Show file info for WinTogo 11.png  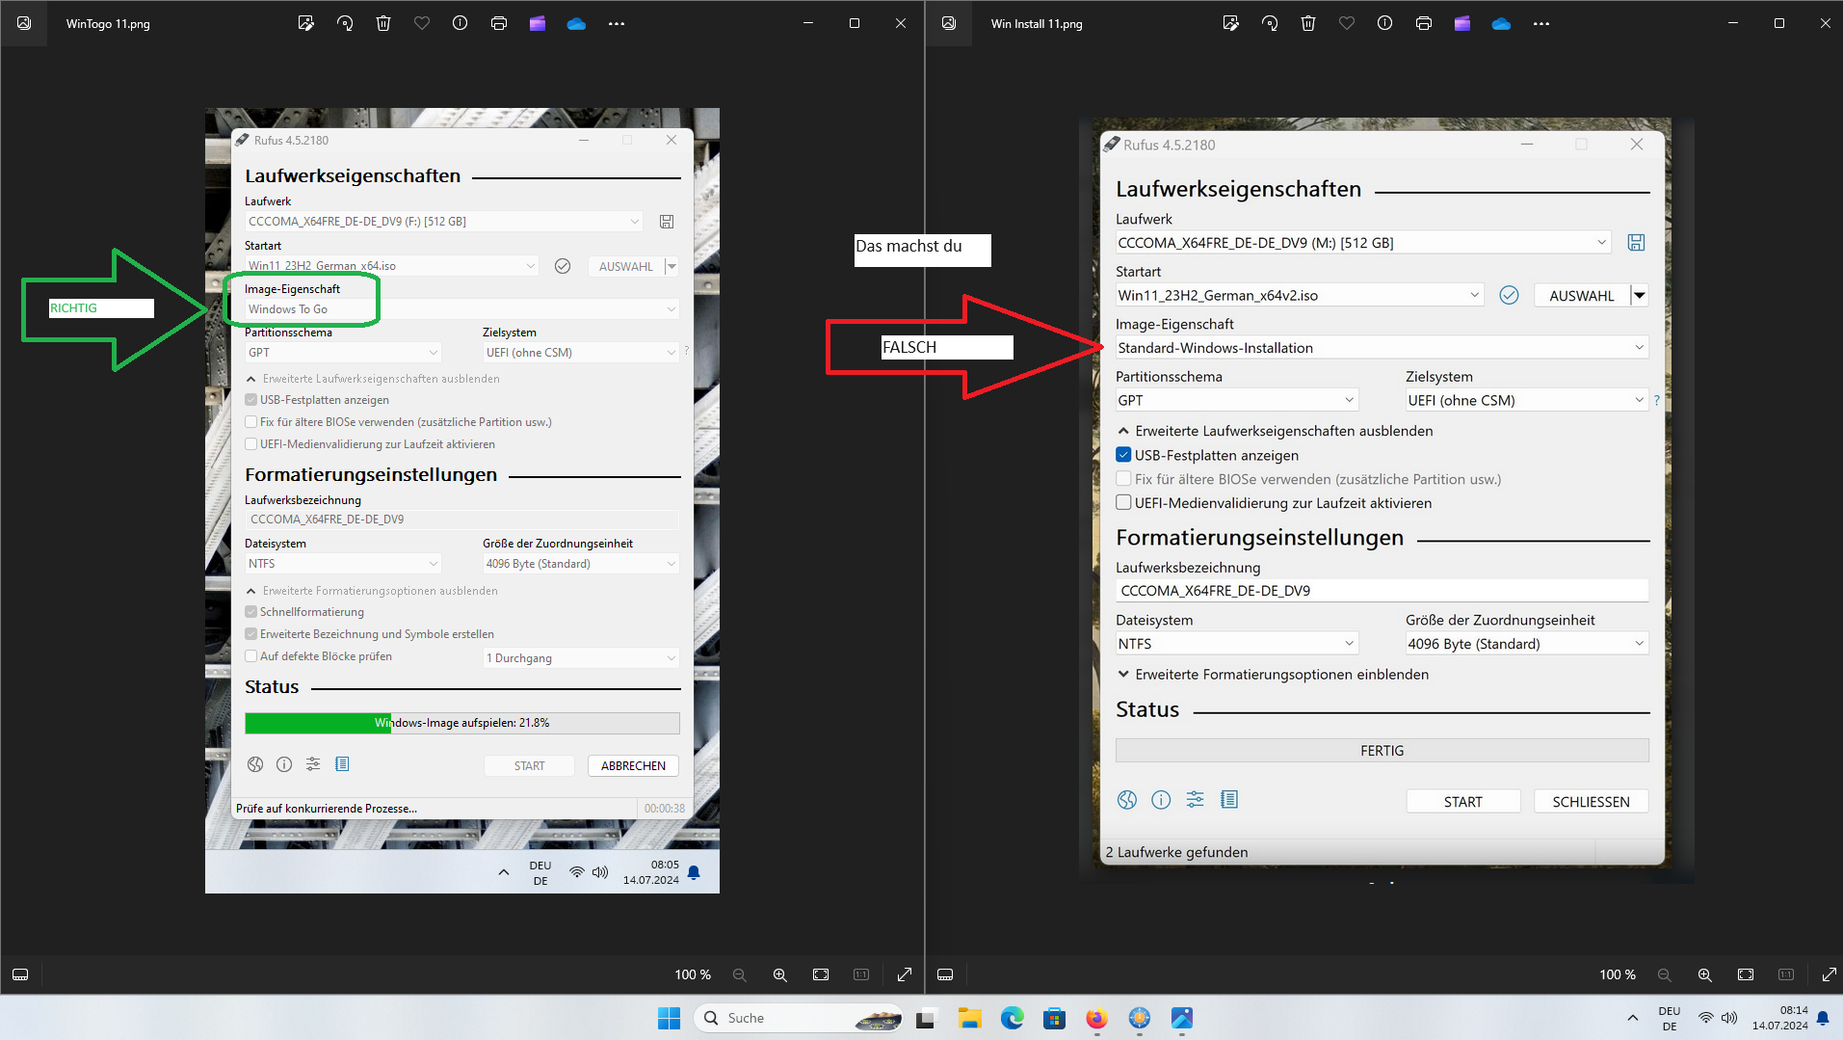(461, 23)
